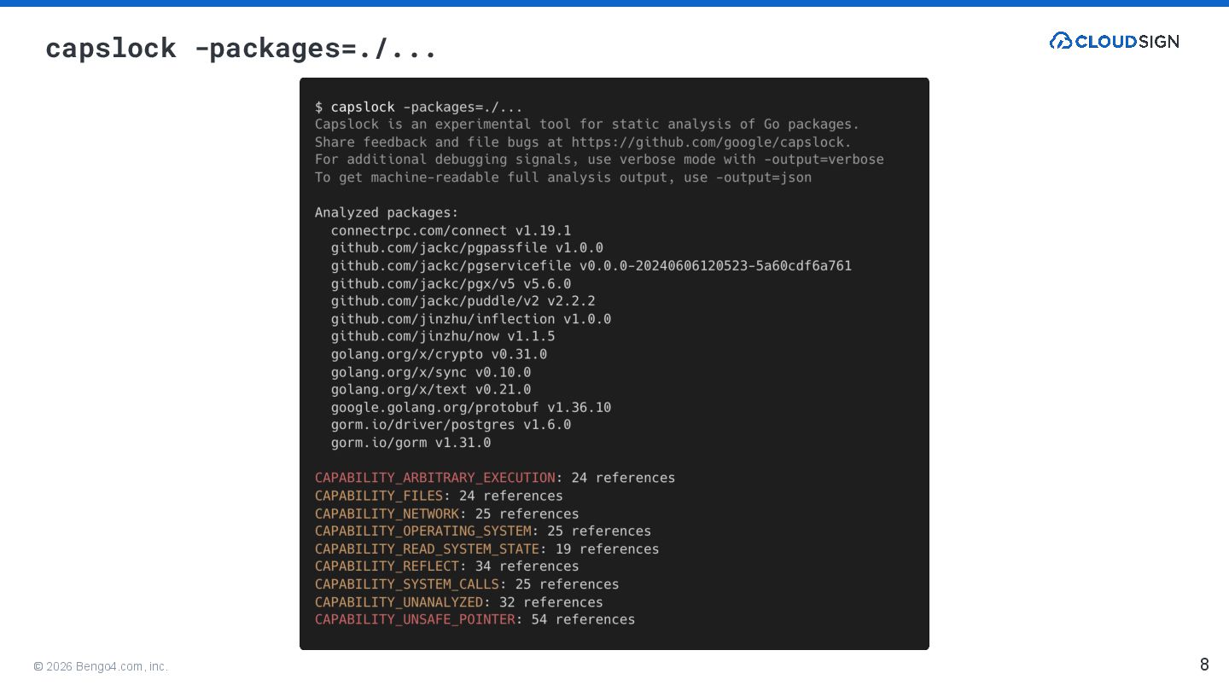Click CAPABILITY_NETWORK capability label
Screen dimensions: 1229x691
click(387, 514)
